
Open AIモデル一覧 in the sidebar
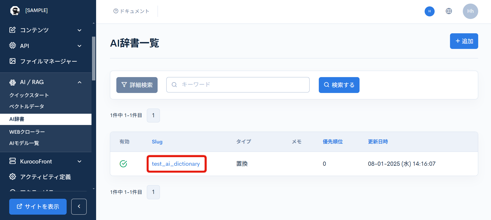point(24,143)
